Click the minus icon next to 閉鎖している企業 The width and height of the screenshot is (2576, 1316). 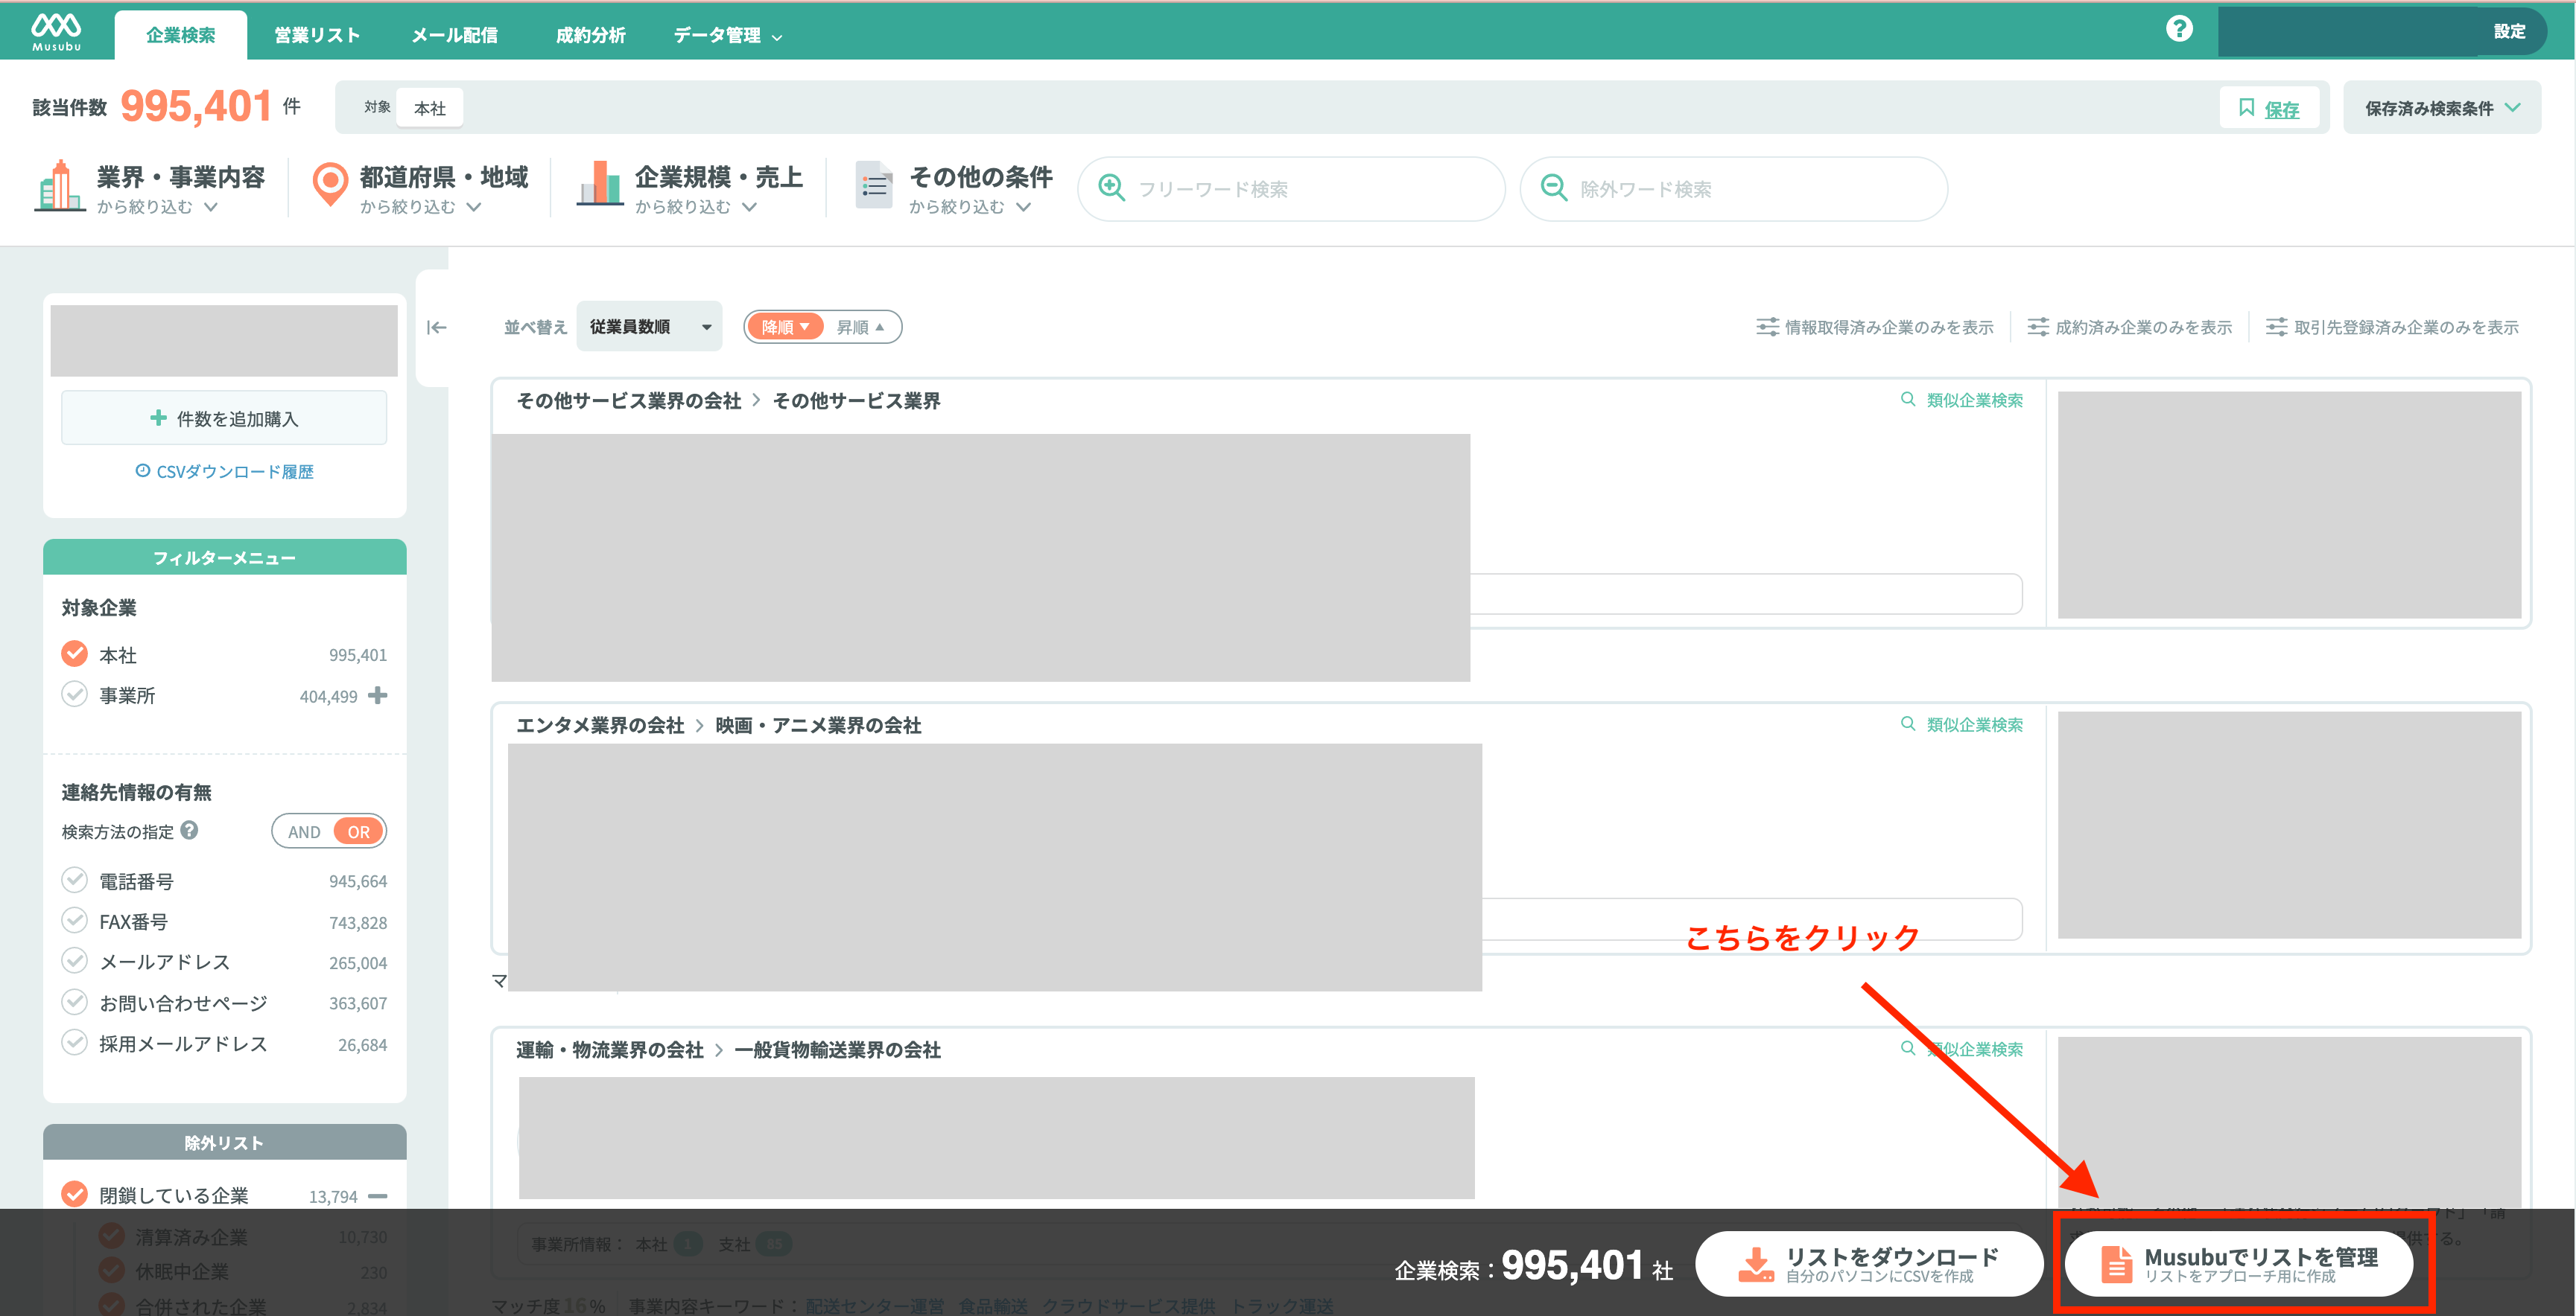(377, 1196)
